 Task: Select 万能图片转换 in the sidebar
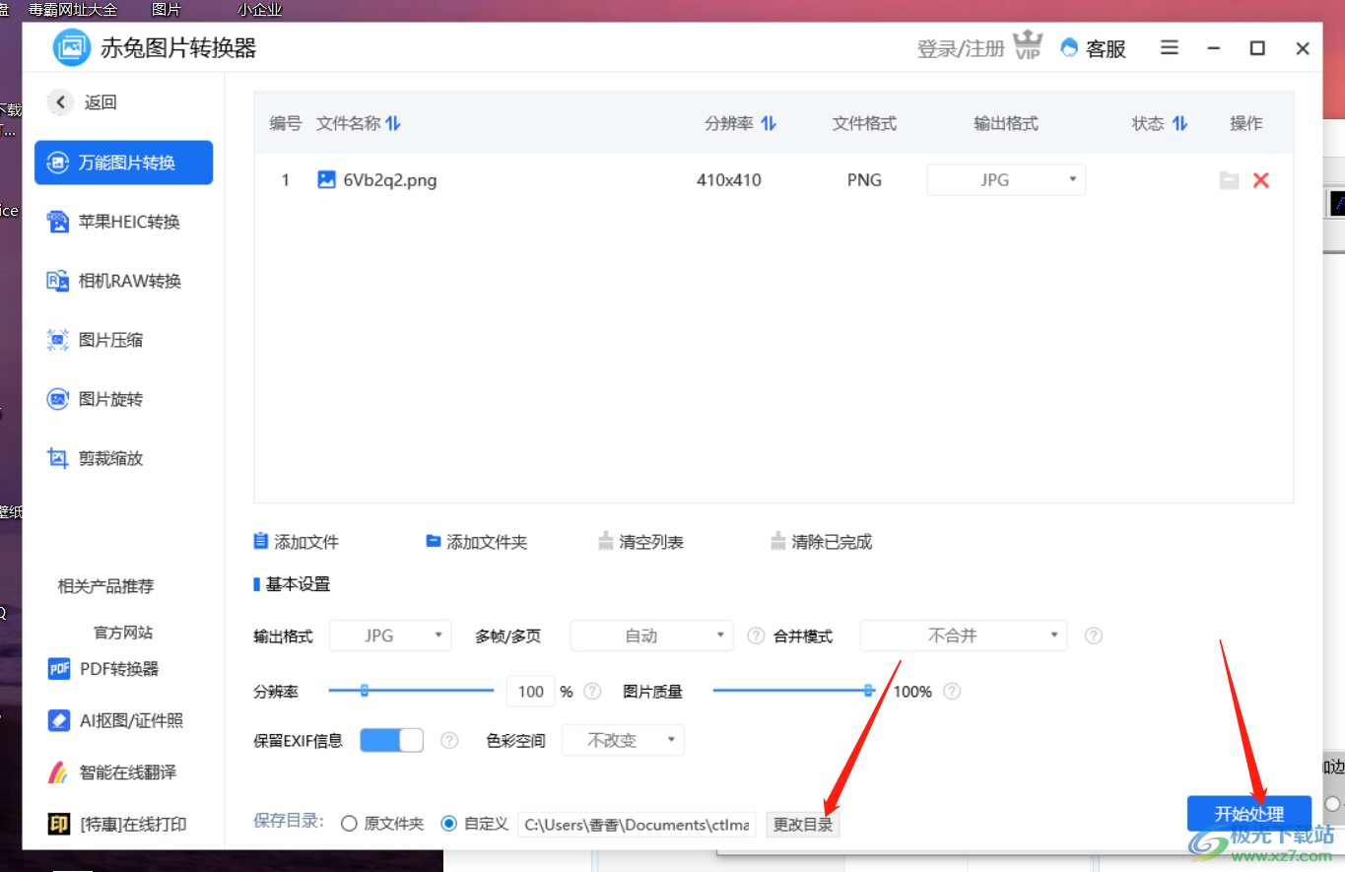point(123,163)
